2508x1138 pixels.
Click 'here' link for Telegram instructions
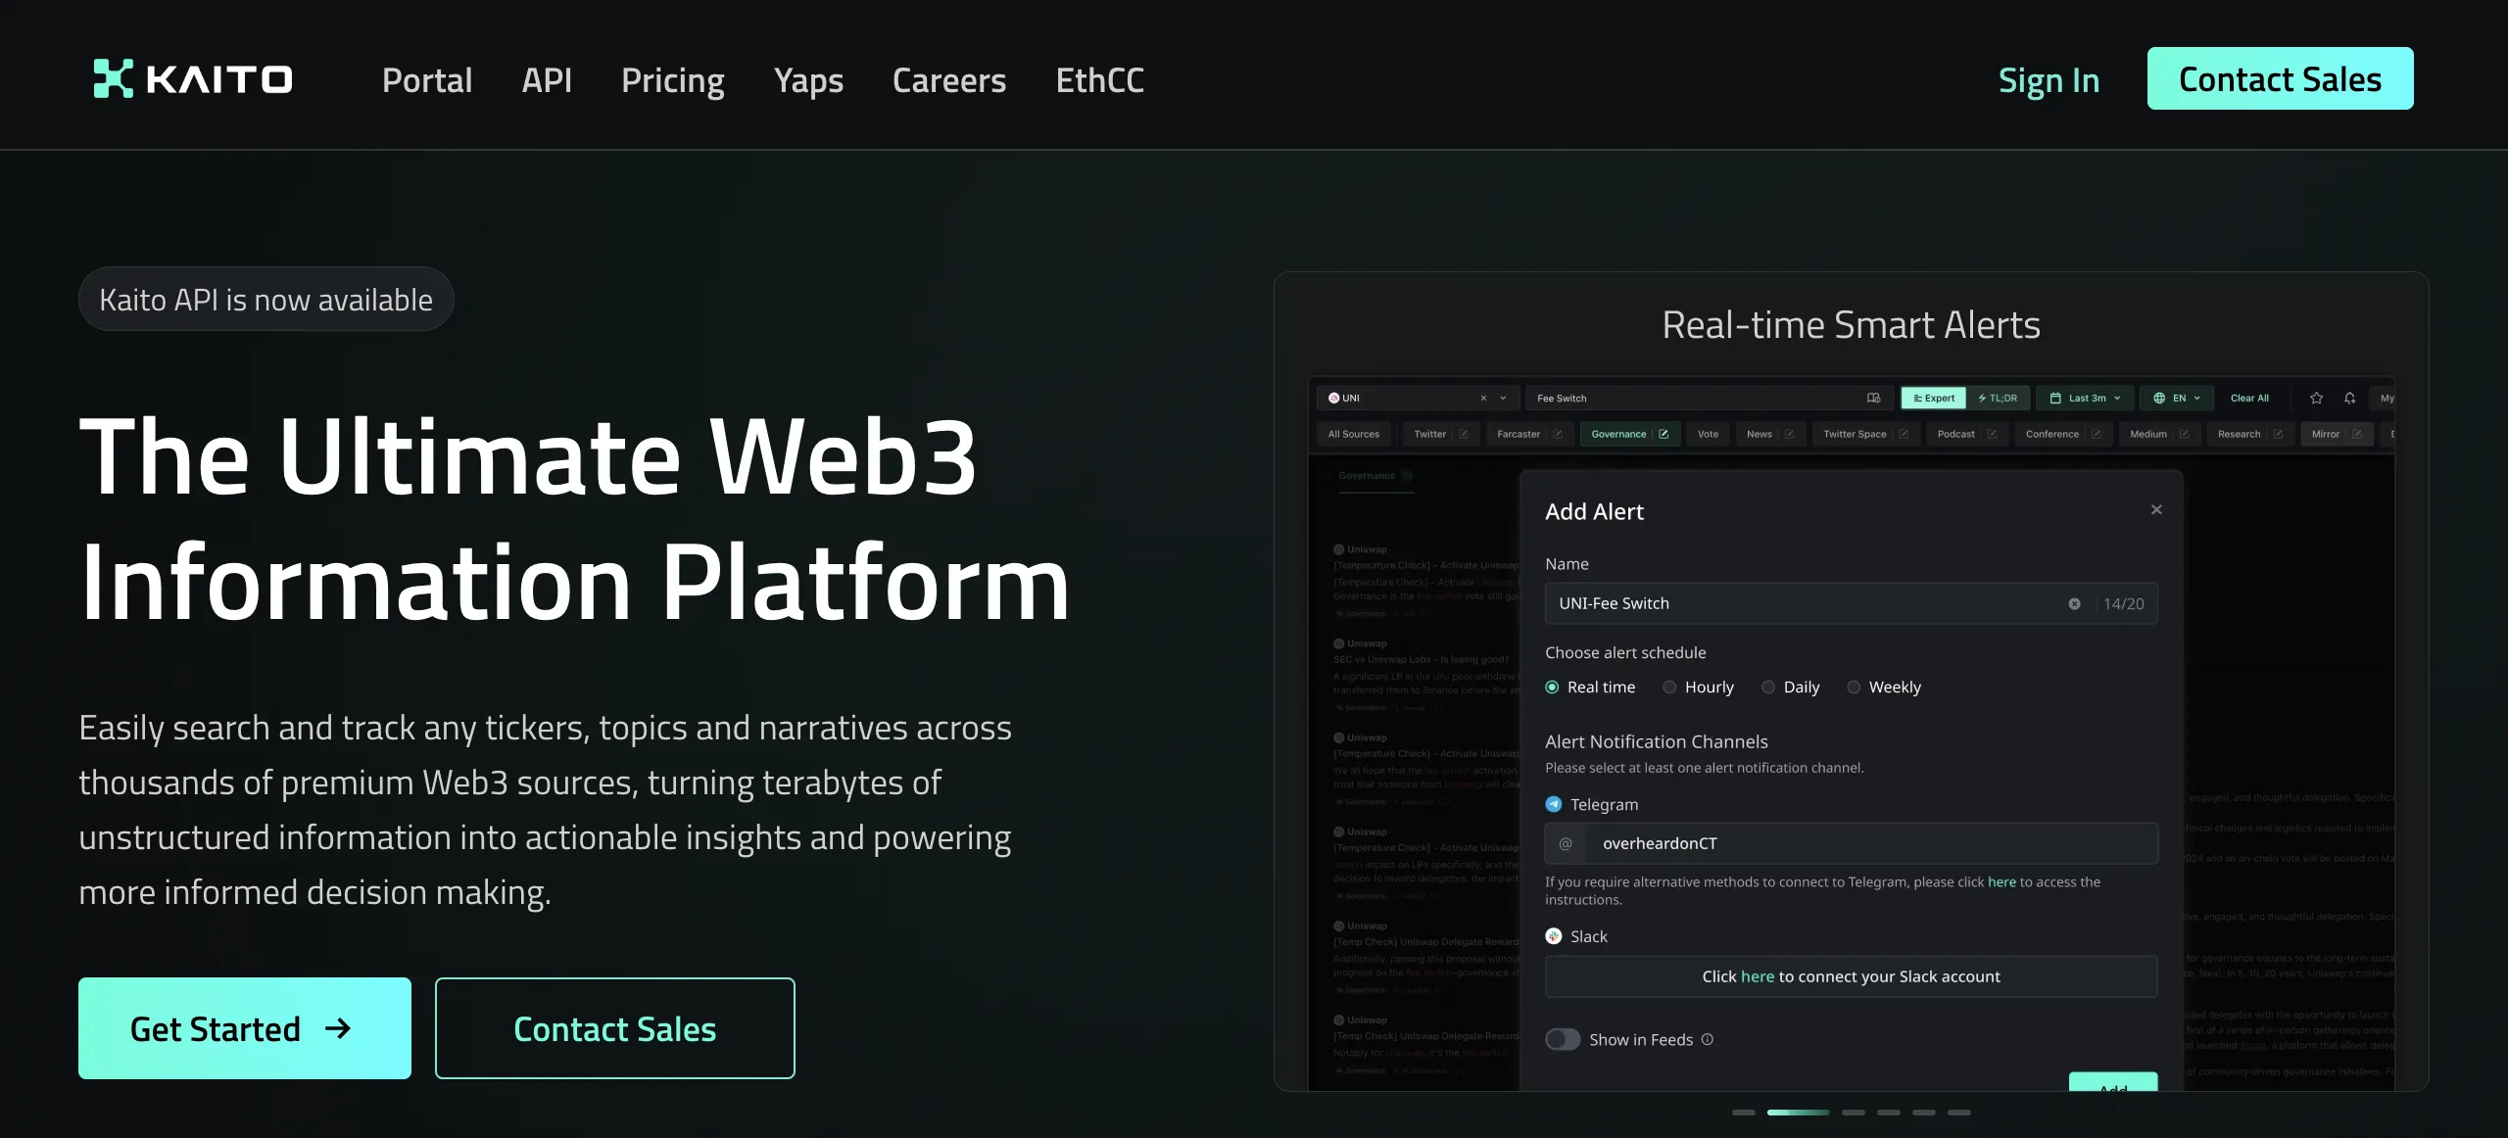2002,881
